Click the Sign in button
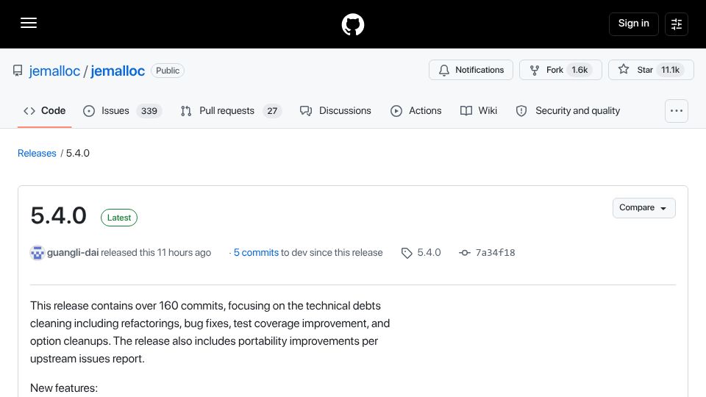 pos(633,24)
